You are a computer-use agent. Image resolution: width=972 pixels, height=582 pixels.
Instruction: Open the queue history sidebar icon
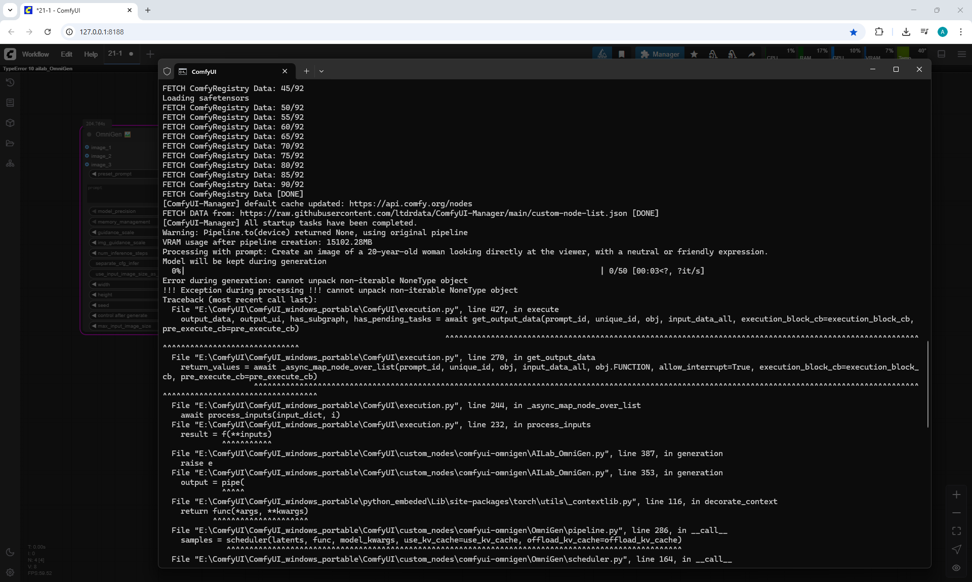coord(10,82)
